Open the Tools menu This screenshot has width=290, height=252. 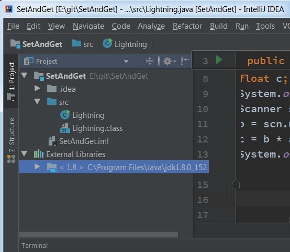pyautogui.click(x=265, y=26)
